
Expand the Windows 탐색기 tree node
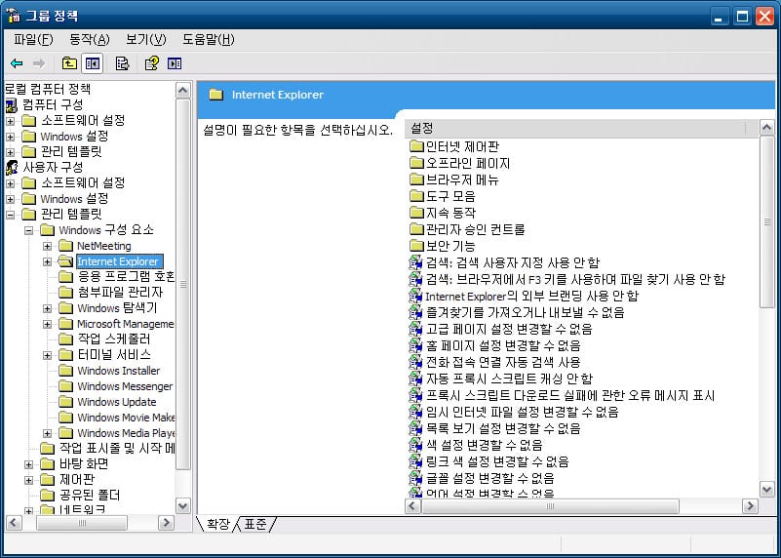tap(48, 308)
